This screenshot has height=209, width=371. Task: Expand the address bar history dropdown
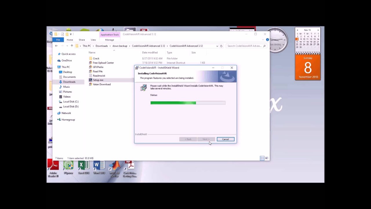(217, 46)
